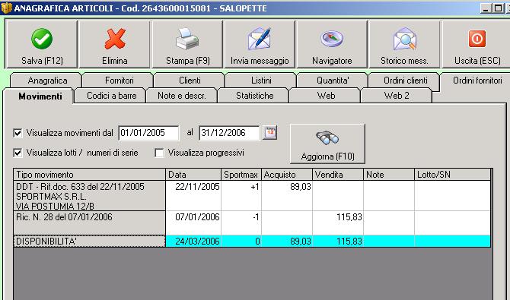Switch to the Anagrafica tab
Image resolution: width=510 pixels, height=300 pixels.
(x=47, y=81)
